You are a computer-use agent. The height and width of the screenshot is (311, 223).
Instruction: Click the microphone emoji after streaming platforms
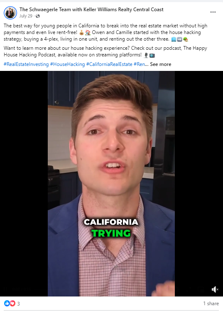(146, 55)
